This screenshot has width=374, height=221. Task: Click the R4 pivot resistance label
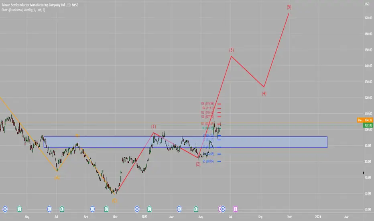click(208, 108)
